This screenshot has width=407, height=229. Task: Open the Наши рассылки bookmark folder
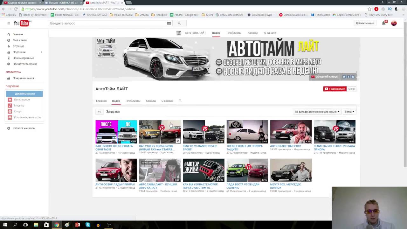(x=121, y=15)
